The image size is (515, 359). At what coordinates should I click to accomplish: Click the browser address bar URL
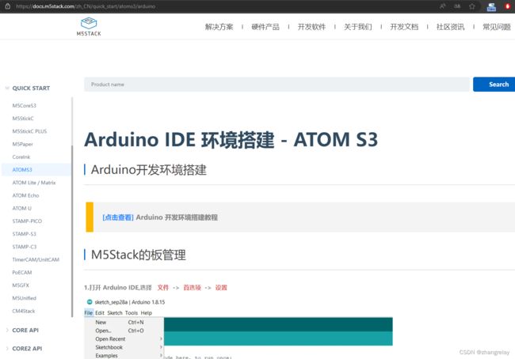(x=86, y=6)
